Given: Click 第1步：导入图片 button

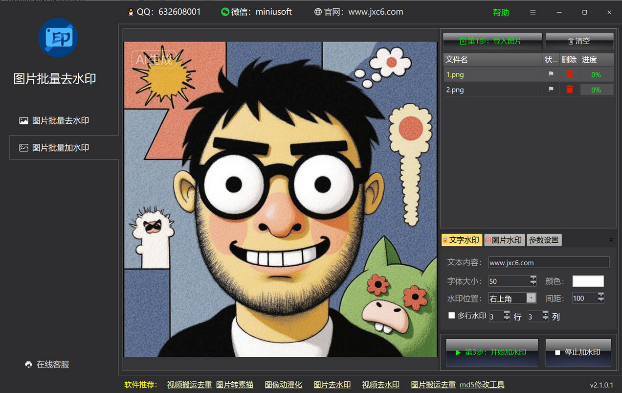Looking at the screenshot, I should tap(492, 41).
